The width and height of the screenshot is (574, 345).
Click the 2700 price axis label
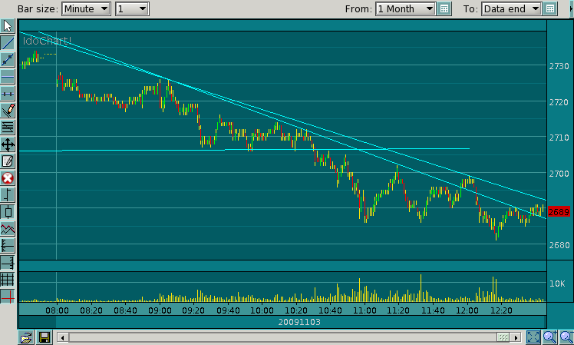coord(559,174)
